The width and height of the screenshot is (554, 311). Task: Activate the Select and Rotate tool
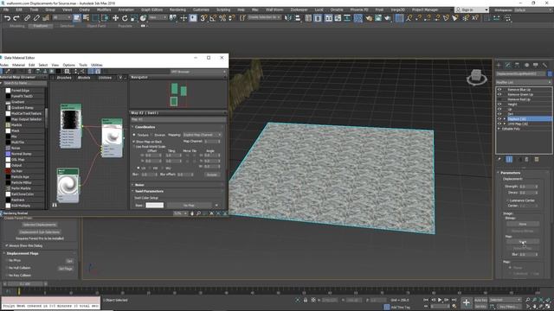pyautogui.click(x=125, y=18)
